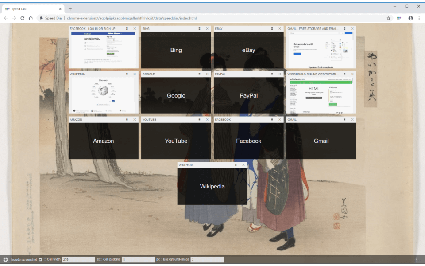Open menu icon on Google tile

click(x=200, y=74)
